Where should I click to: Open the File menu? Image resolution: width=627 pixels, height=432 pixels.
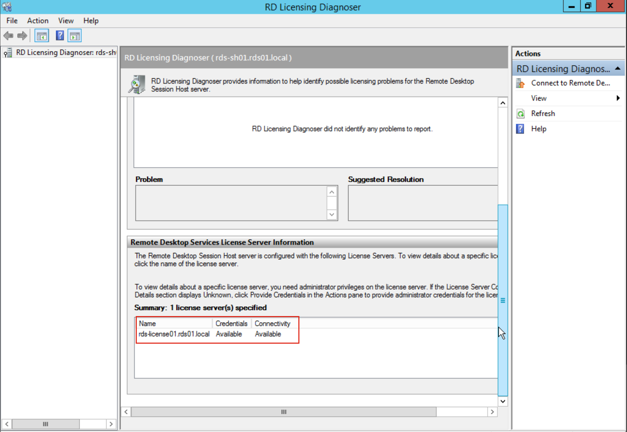(12, 21)
